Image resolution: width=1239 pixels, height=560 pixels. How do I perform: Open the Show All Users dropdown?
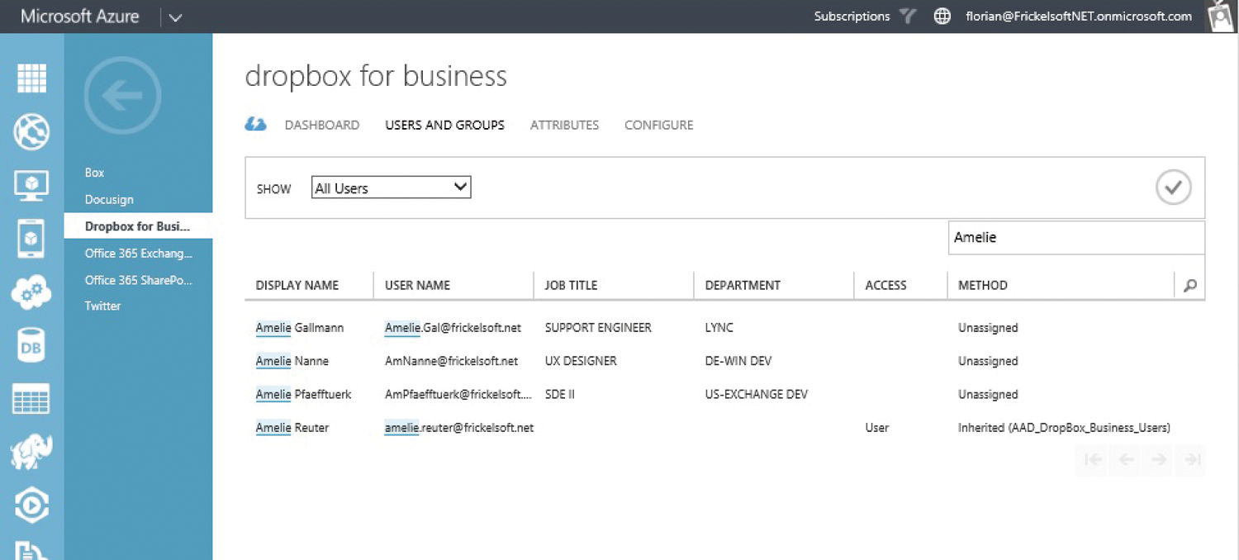coord(391,187)
